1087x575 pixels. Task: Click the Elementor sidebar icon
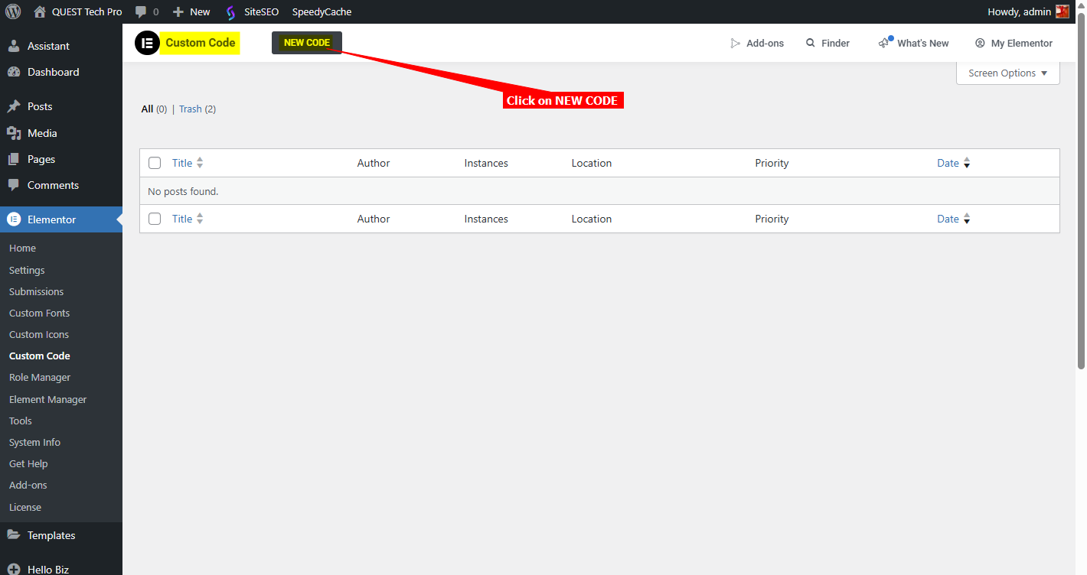point(14,219)
